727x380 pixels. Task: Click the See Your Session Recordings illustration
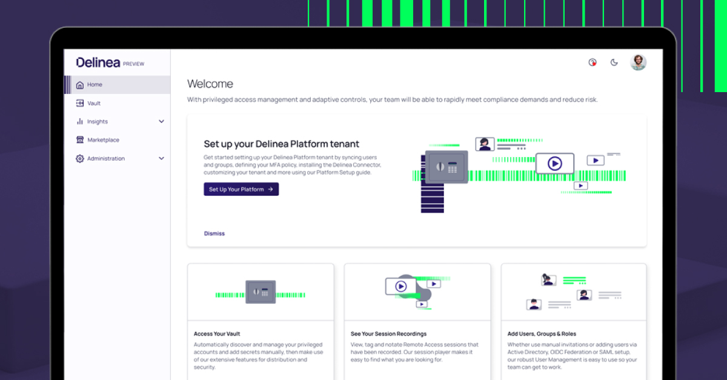tap(417, 292)
